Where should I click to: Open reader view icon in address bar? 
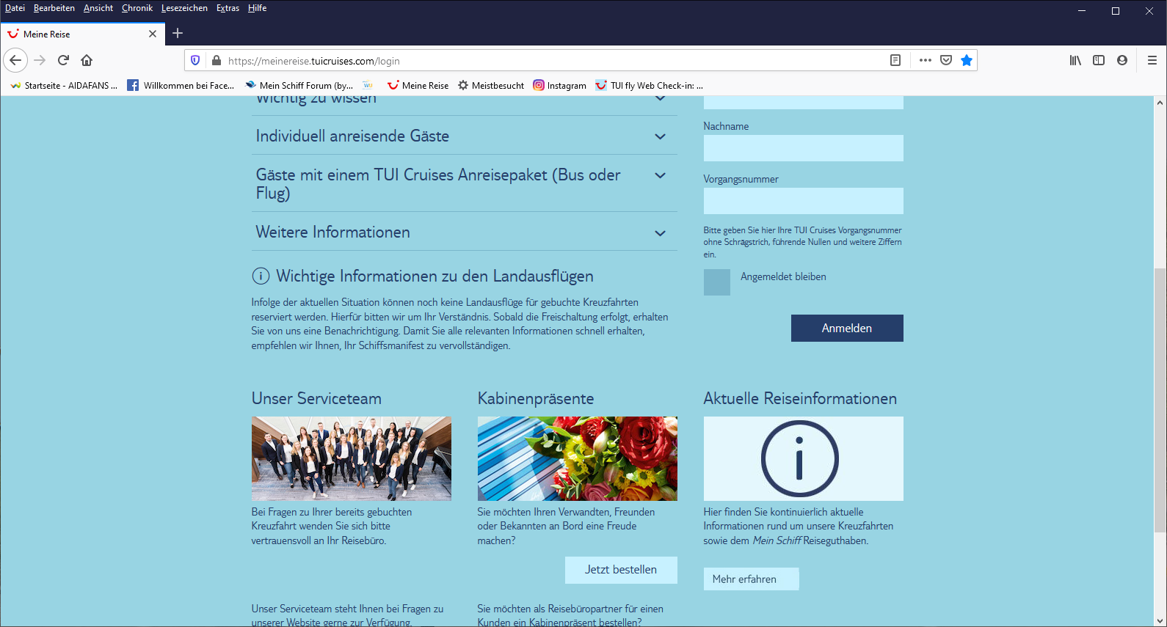point(895,60)
